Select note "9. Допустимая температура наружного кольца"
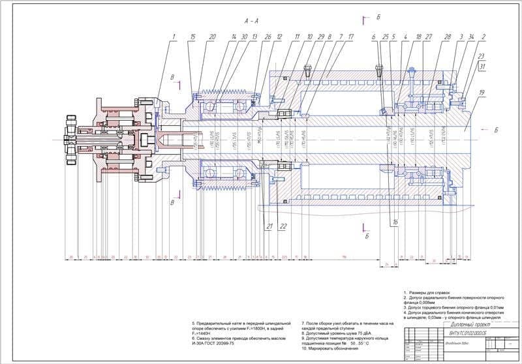This screenshot has width=522, height=364. pyautogui.click(x=345, y=339)
